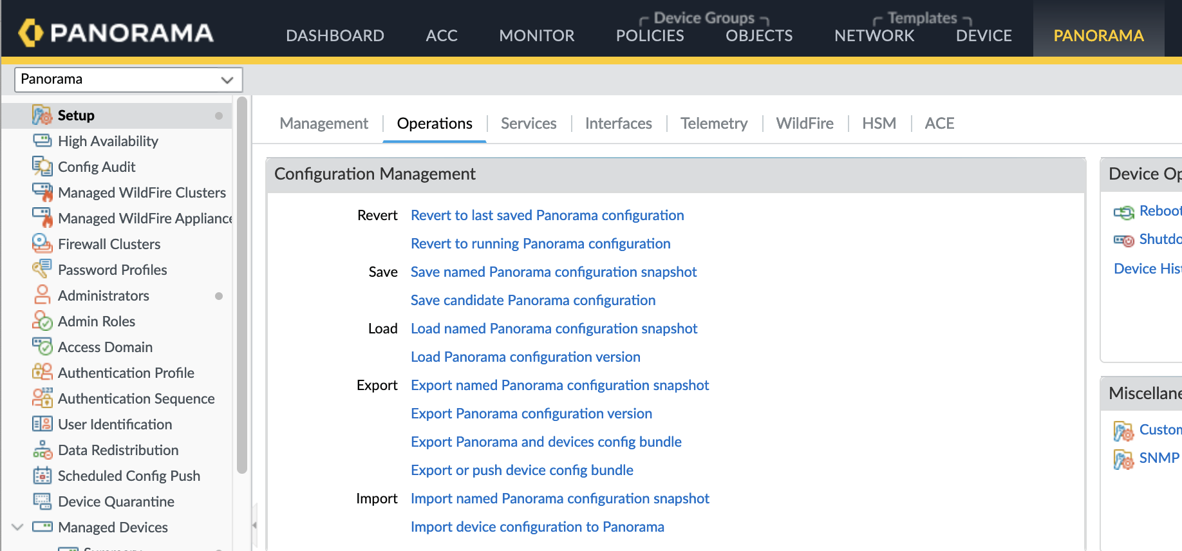Click Revert to last saved Panorama configuration

point(547,215)
